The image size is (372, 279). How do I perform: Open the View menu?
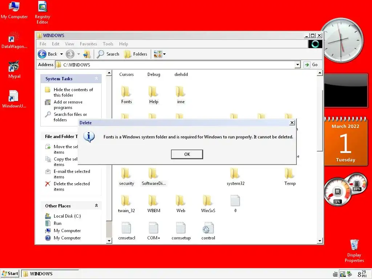(69, 44)
